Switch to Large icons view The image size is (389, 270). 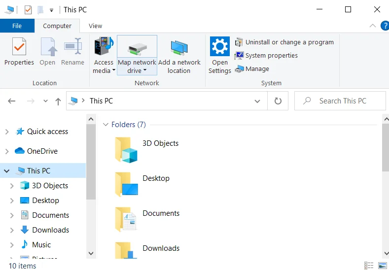383,265
